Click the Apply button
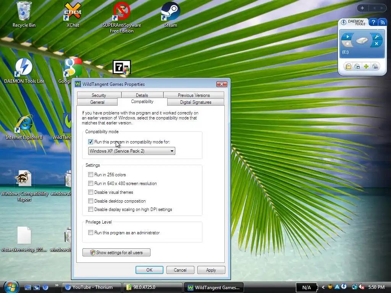This screenshot has width=391, height=293. click(x=211, y=270)
